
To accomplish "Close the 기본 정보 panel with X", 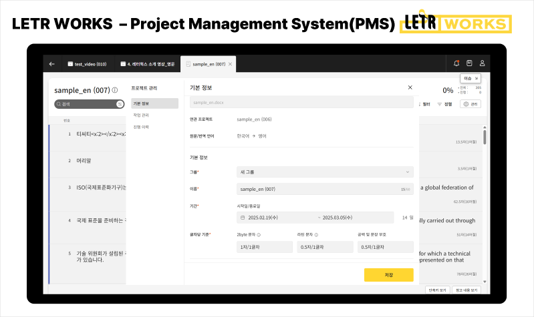I will [410, 87].
